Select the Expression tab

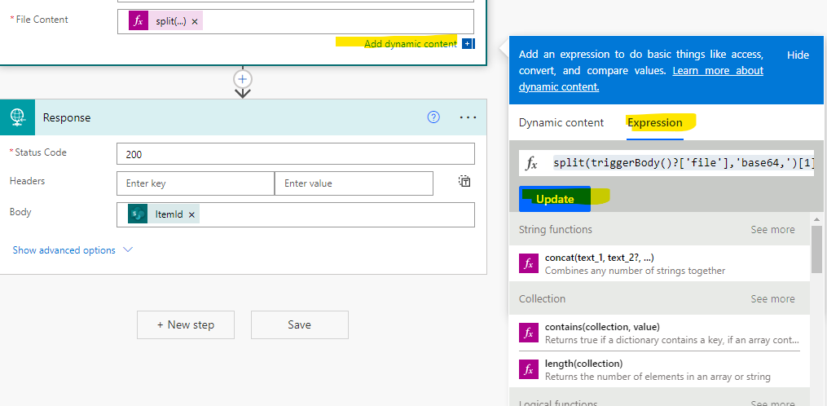point(655,122)
